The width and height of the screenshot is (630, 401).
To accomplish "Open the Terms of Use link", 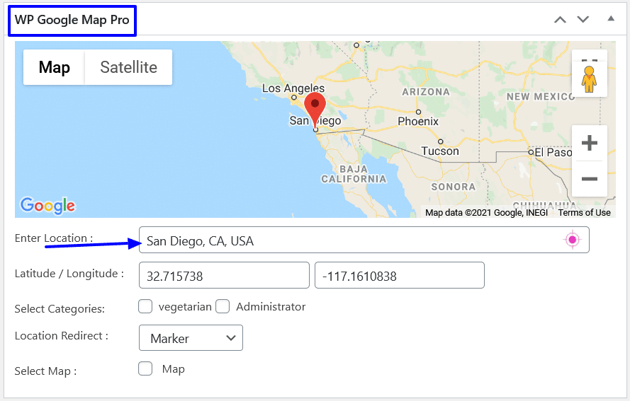I will click(584, 213).
